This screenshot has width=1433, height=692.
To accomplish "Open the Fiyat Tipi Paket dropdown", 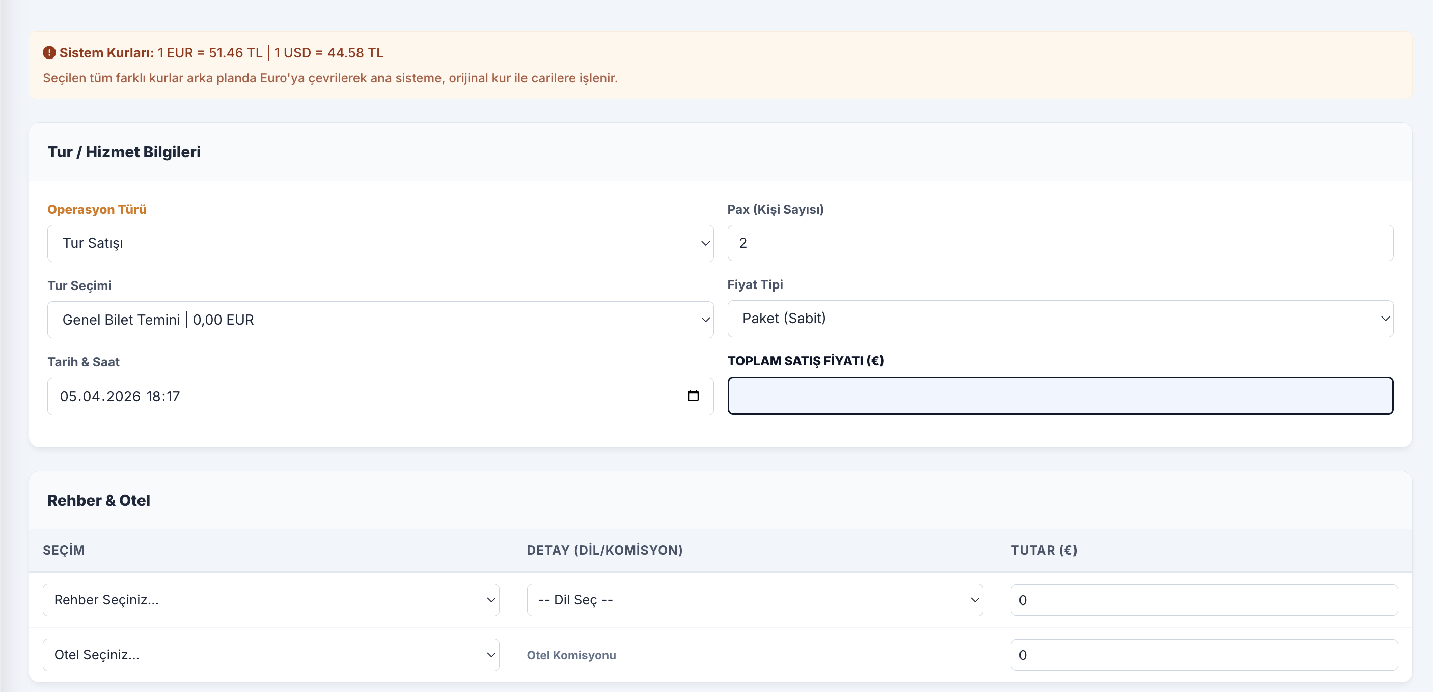I will tap(1060, 319).
